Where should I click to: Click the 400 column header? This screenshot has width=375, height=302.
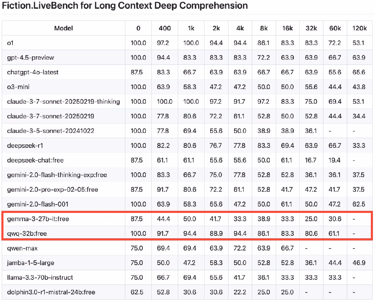pyautogui.click(x=165, y=28)
